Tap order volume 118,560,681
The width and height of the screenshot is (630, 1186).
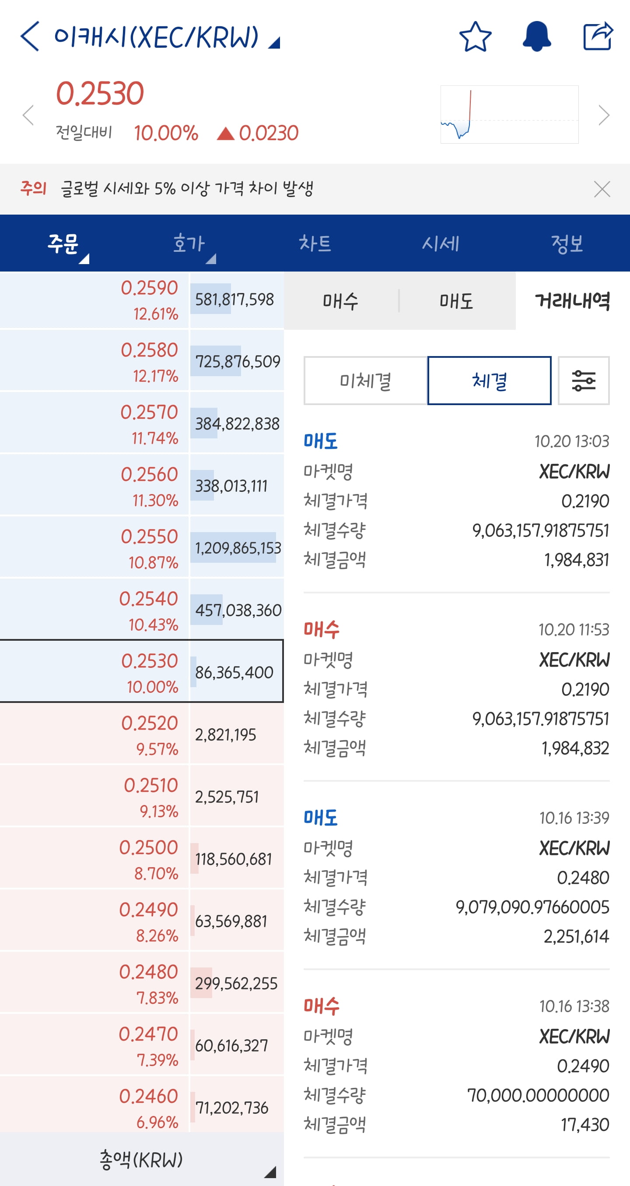pyautogui.click(x=234, y=859)
